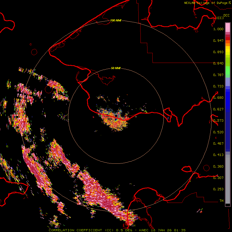The width and height of the screenshot is (232, 232).
Task: Click the 0.360 scale value
Action: pos(218,167)
